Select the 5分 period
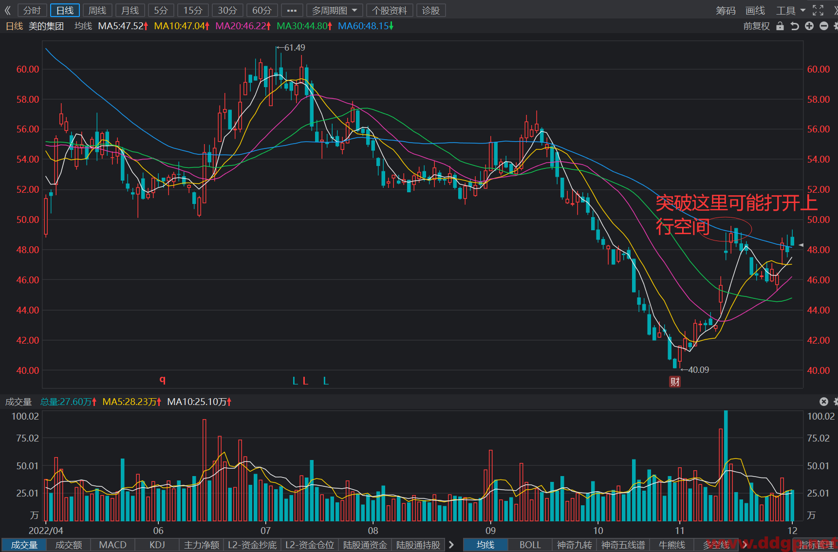Viewport: 838px width, 552px height. click(x=161, y=10)
